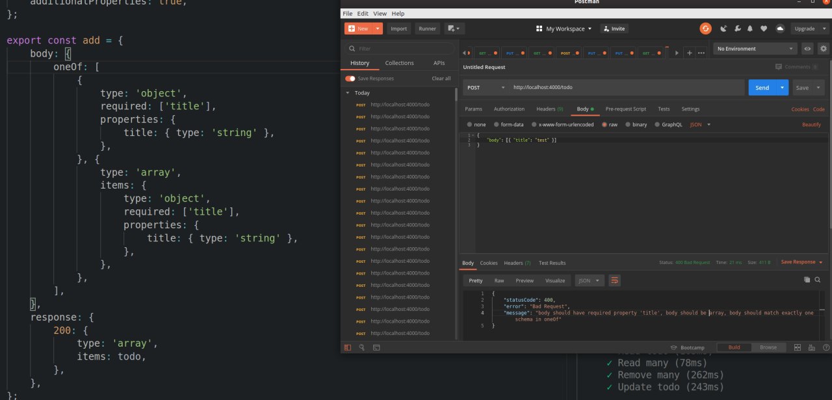Open the New button dropdown arrow

click(x=378, y=29)
